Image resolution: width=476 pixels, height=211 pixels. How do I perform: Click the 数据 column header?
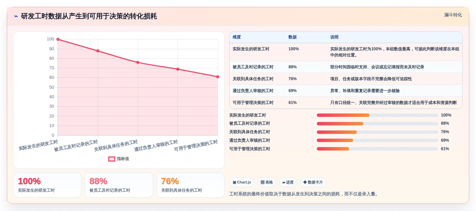point(293,37)
